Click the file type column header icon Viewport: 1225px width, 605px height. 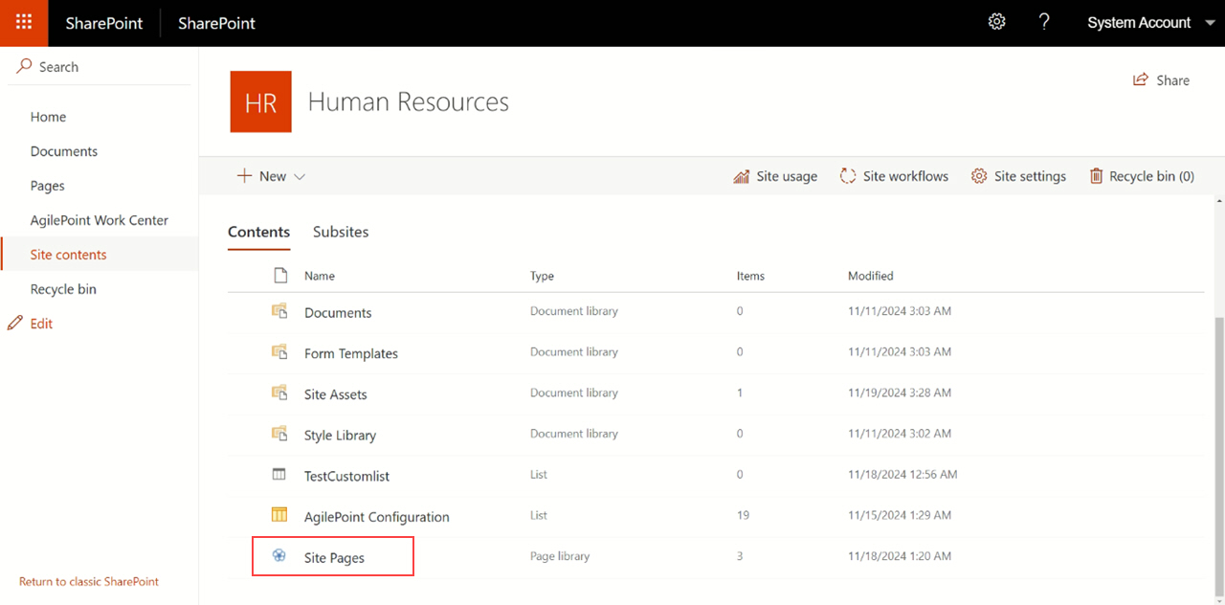point(280,276)
